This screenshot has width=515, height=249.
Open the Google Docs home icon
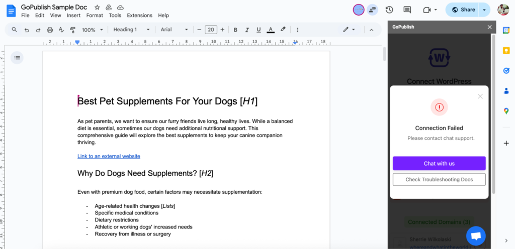pos(11,11)
